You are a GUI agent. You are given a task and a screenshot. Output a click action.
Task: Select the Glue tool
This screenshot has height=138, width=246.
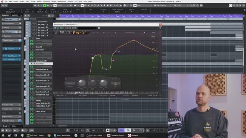pyautogui.click(x=98, y=5)
